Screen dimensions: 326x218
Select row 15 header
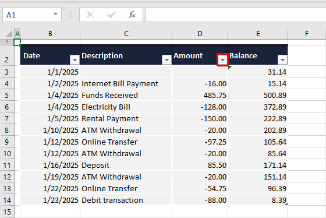(7, 212)
